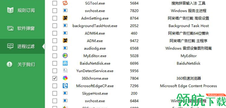Select the BaiduNetdisk.exe process name
The height and width of the screenshot is (108, 226).
[x=95, y=63]
